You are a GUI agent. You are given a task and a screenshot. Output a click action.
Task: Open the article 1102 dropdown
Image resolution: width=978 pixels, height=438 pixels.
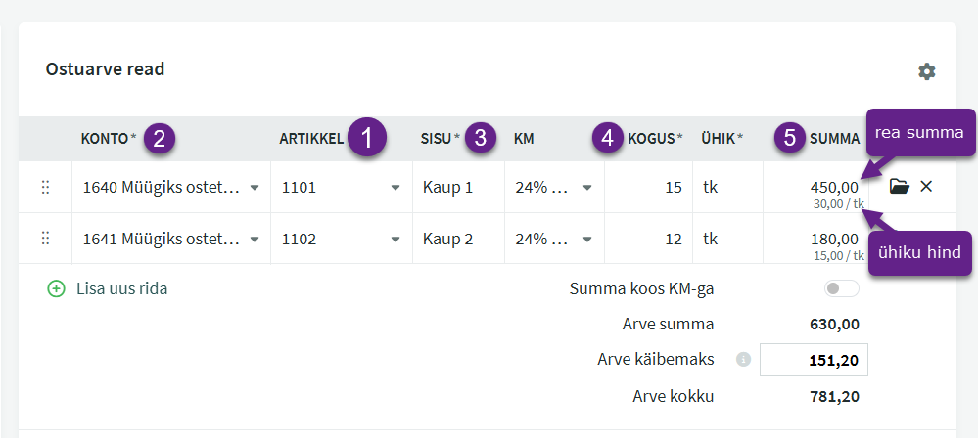tap(396, 238)
